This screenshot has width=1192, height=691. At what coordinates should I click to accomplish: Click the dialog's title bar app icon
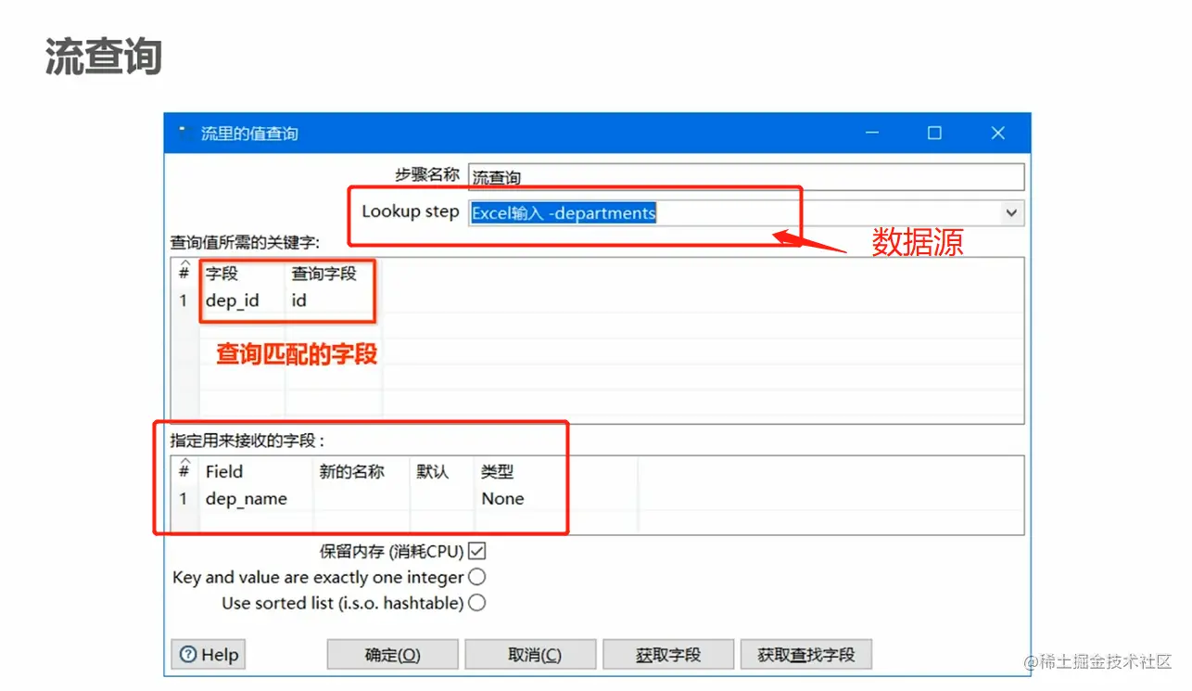click(x=182, y=133)
